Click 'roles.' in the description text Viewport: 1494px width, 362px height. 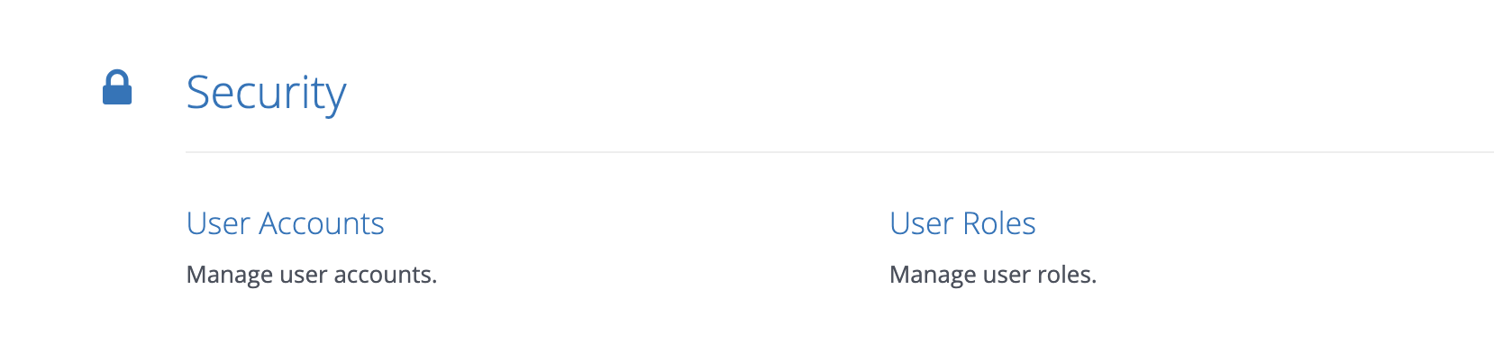tap(1067, 275)
